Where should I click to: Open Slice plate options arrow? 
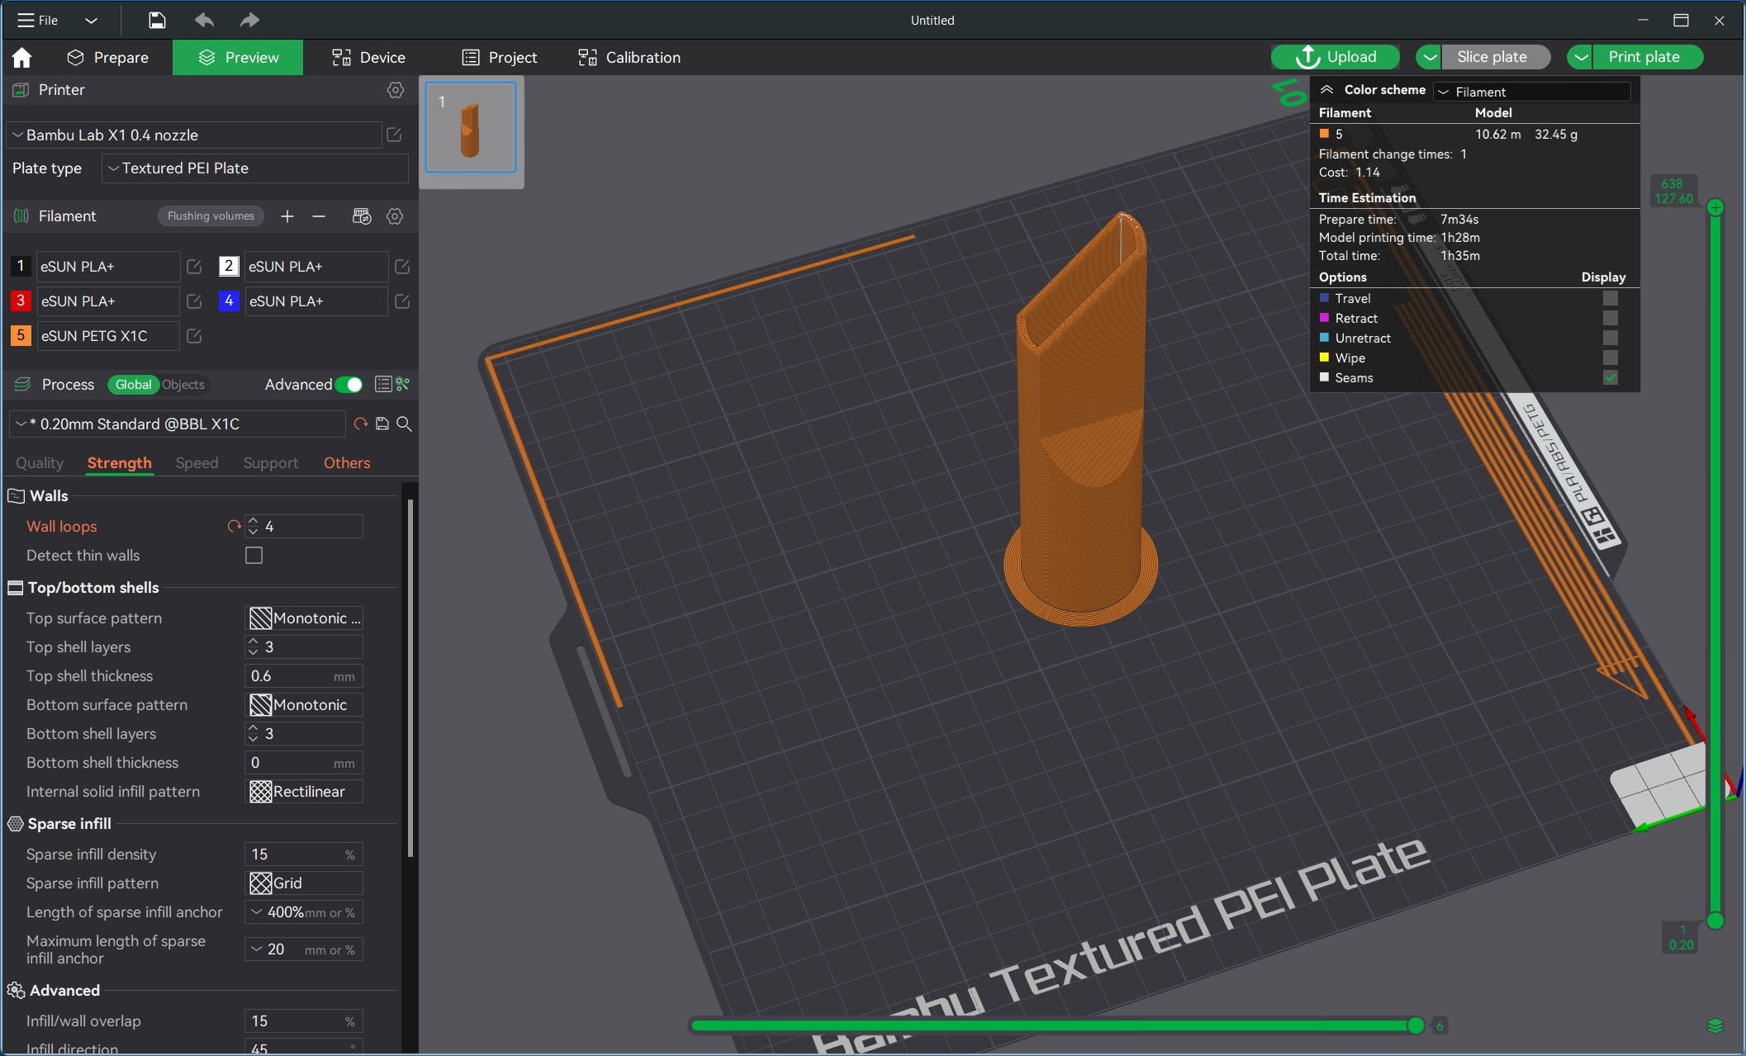[1429, 57]
